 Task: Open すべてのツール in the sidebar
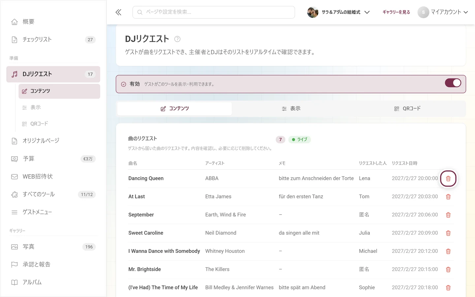click(53, 194)
